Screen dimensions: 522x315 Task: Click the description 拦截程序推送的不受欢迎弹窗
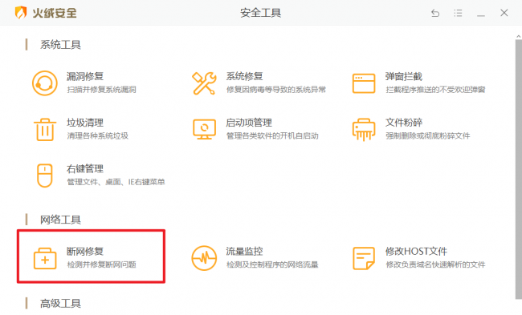tap(435, 90)
